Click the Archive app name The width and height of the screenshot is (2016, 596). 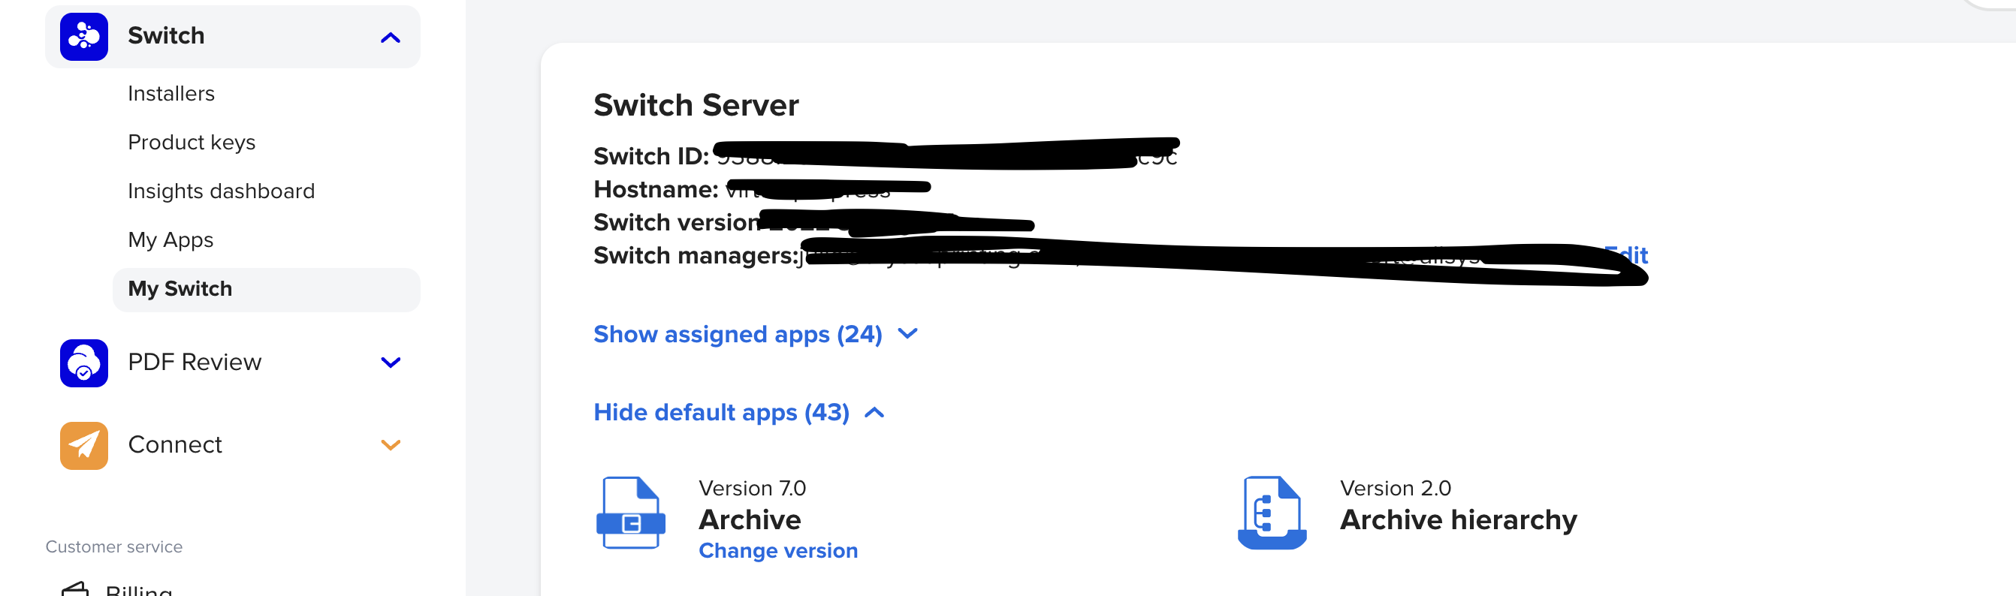(x=750, y=519)
